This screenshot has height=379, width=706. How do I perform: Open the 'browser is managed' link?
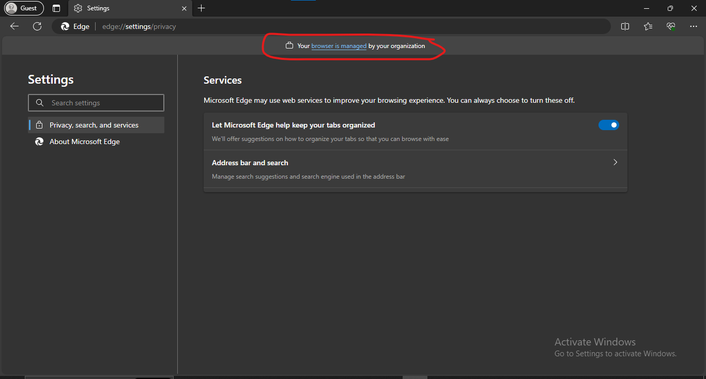tap(339, 46)
